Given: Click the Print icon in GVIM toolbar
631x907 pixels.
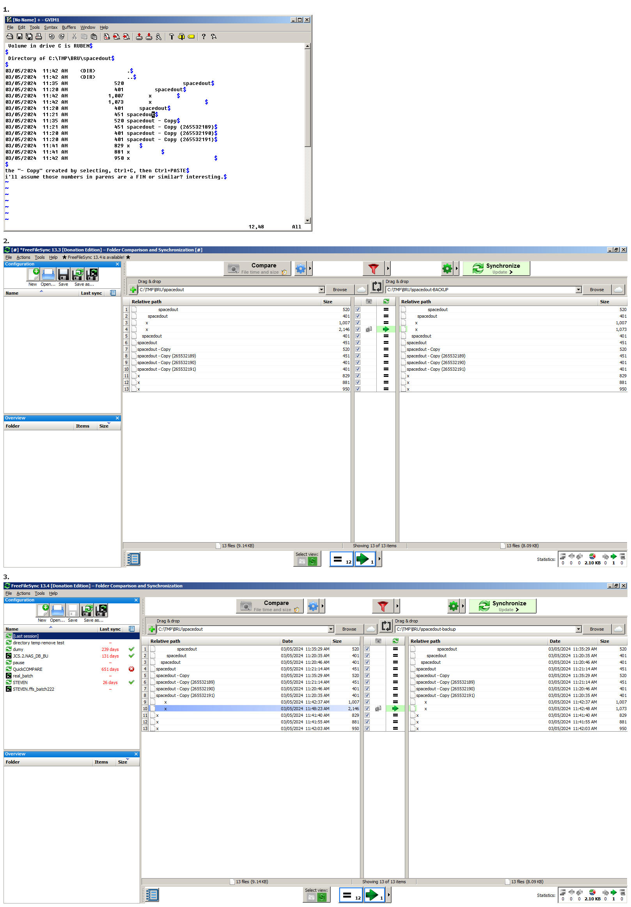Looking at the screenshot, I should pyautogui.click(x=38, y=37).
